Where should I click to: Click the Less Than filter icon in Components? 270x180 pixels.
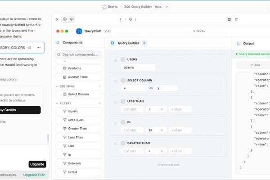point(65,137)
